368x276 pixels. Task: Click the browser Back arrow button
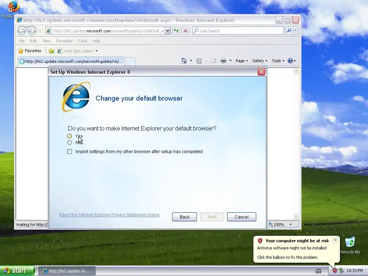click(22, 31)
